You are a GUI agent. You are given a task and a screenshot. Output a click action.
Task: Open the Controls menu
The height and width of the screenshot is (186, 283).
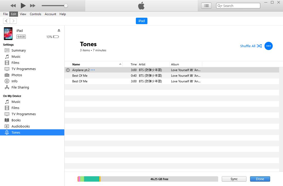pos(36,14)
